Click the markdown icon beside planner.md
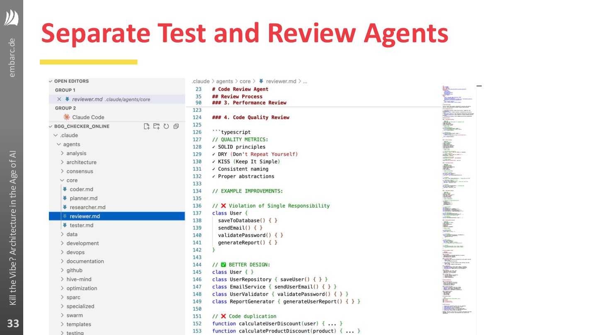The height and width of the screenshot is (335, 597). point(65,198)
